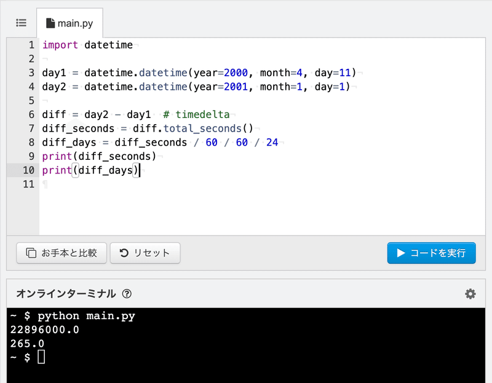Click 'import' keyword on line 1

point(60,45)
